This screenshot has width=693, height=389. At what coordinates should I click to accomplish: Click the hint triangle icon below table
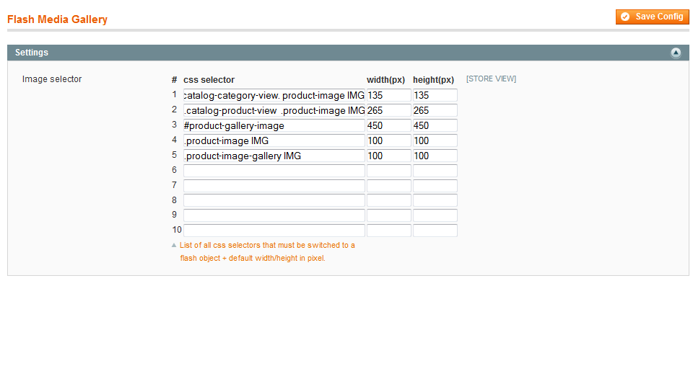point(173,245)
